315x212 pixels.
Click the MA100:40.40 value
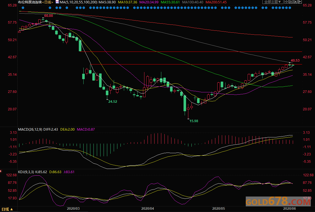pyautogui.click(x=193, y=2)
